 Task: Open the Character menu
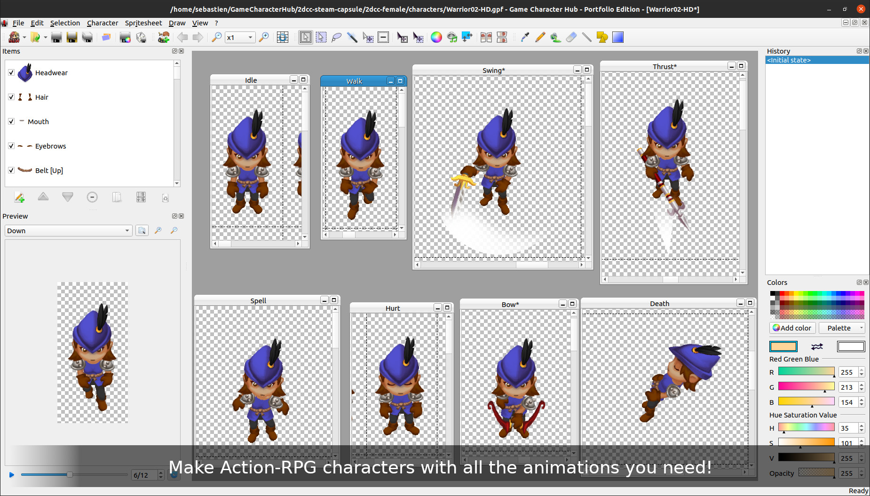(x=103, y=23)
